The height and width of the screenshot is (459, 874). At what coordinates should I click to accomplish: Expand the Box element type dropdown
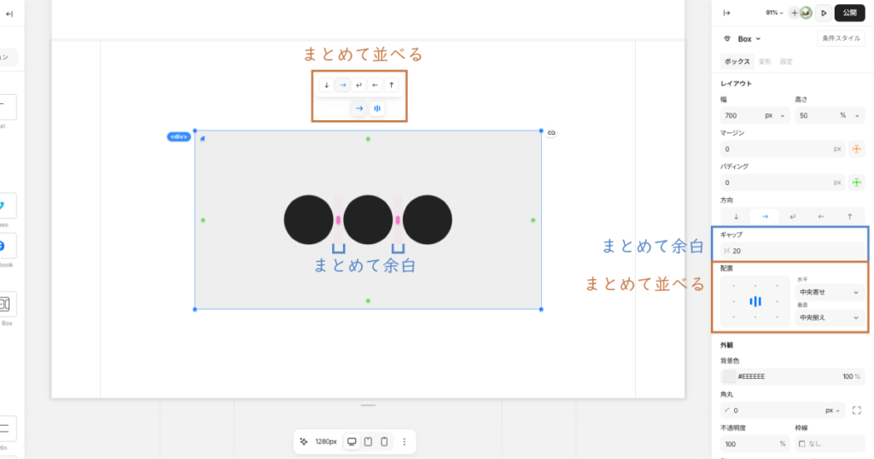749,39
